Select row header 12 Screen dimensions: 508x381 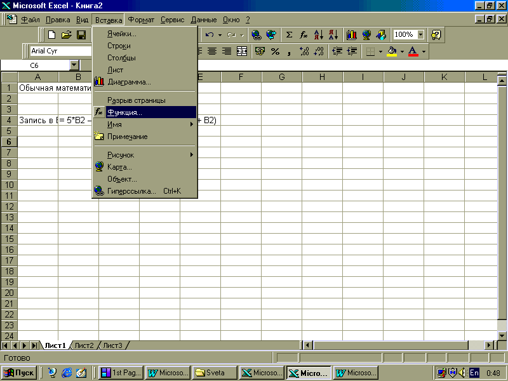[x=9, y=207]
